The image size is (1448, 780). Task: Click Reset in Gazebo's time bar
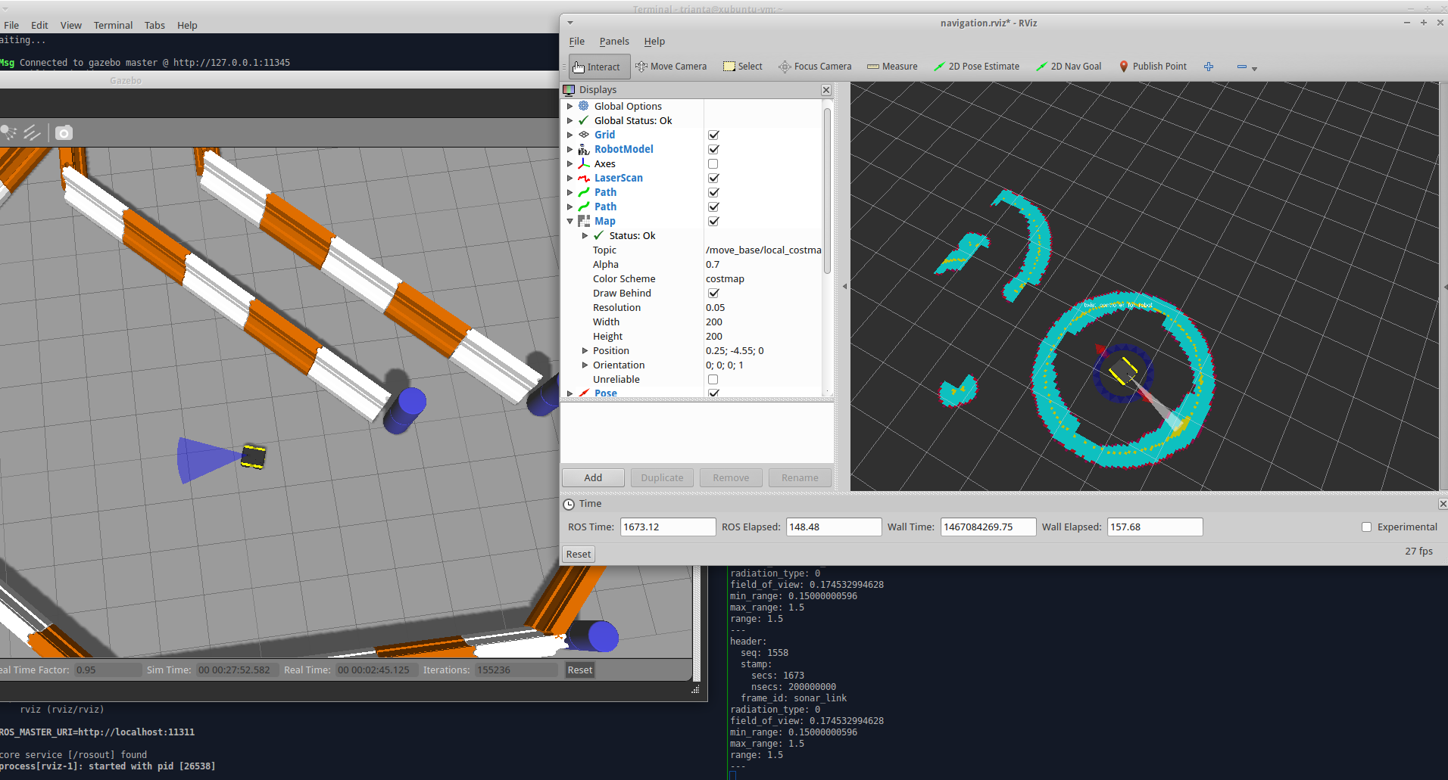[x=580, y=670]
